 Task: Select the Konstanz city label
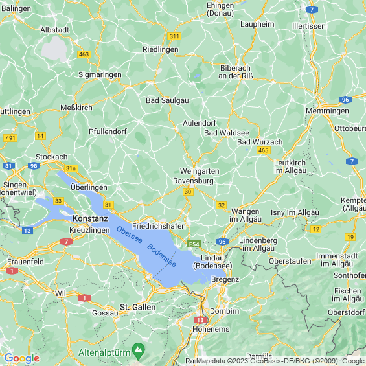pyautogui.click(x=90, y=218)
